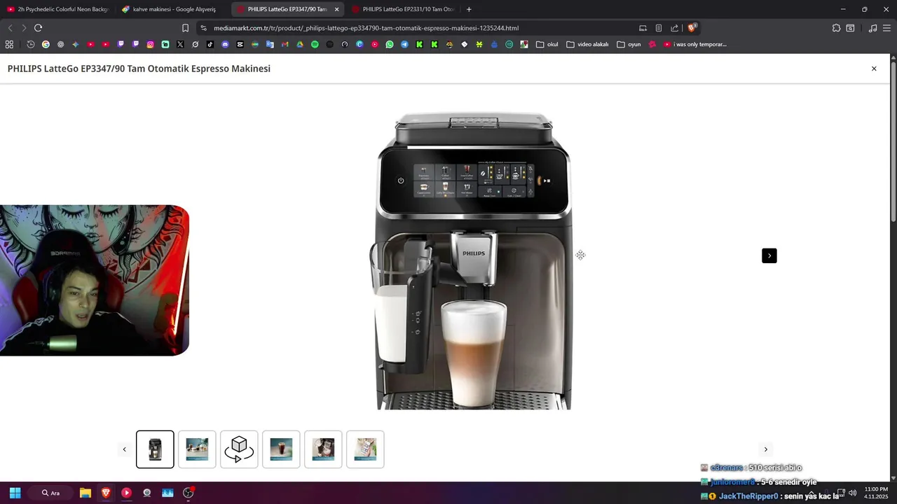This screenshot has height=504, width=897.
Task: Select the second kitchen scene thumbnail
Action: pos(197,449)
